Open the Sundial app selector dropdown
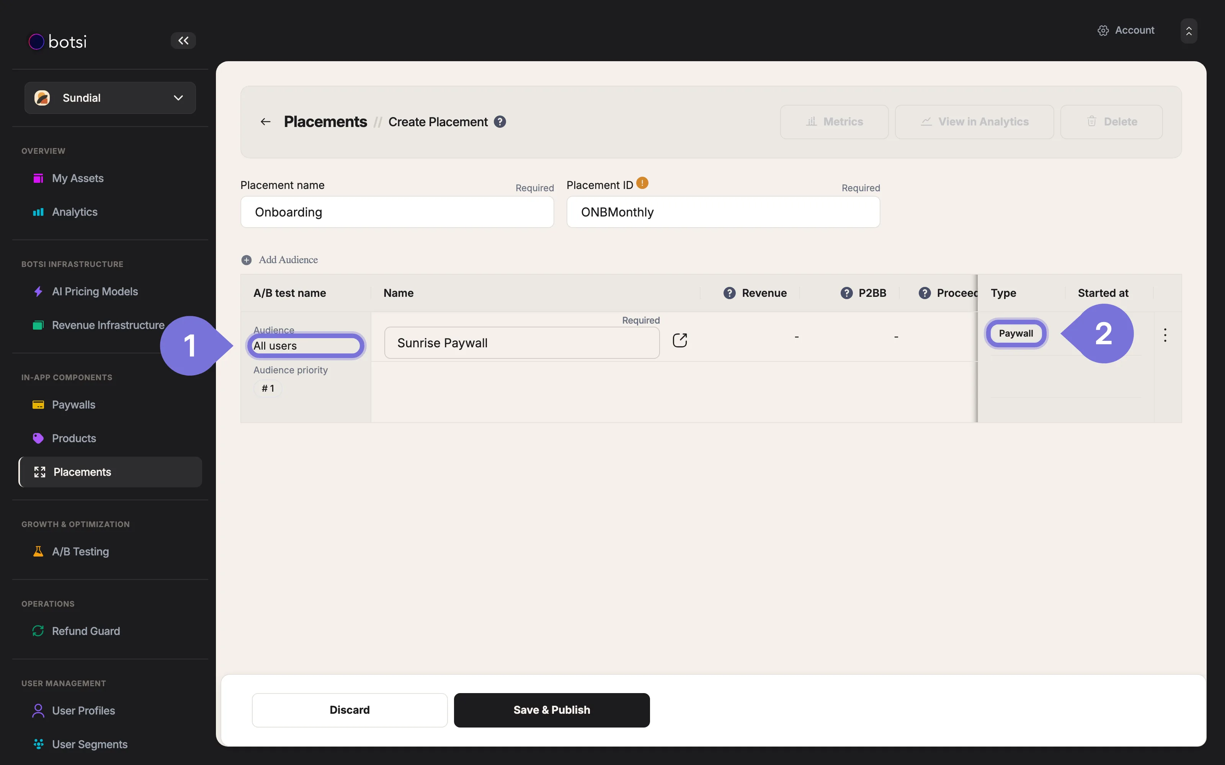The image size is (1225, 765). (x=110, y=98)
